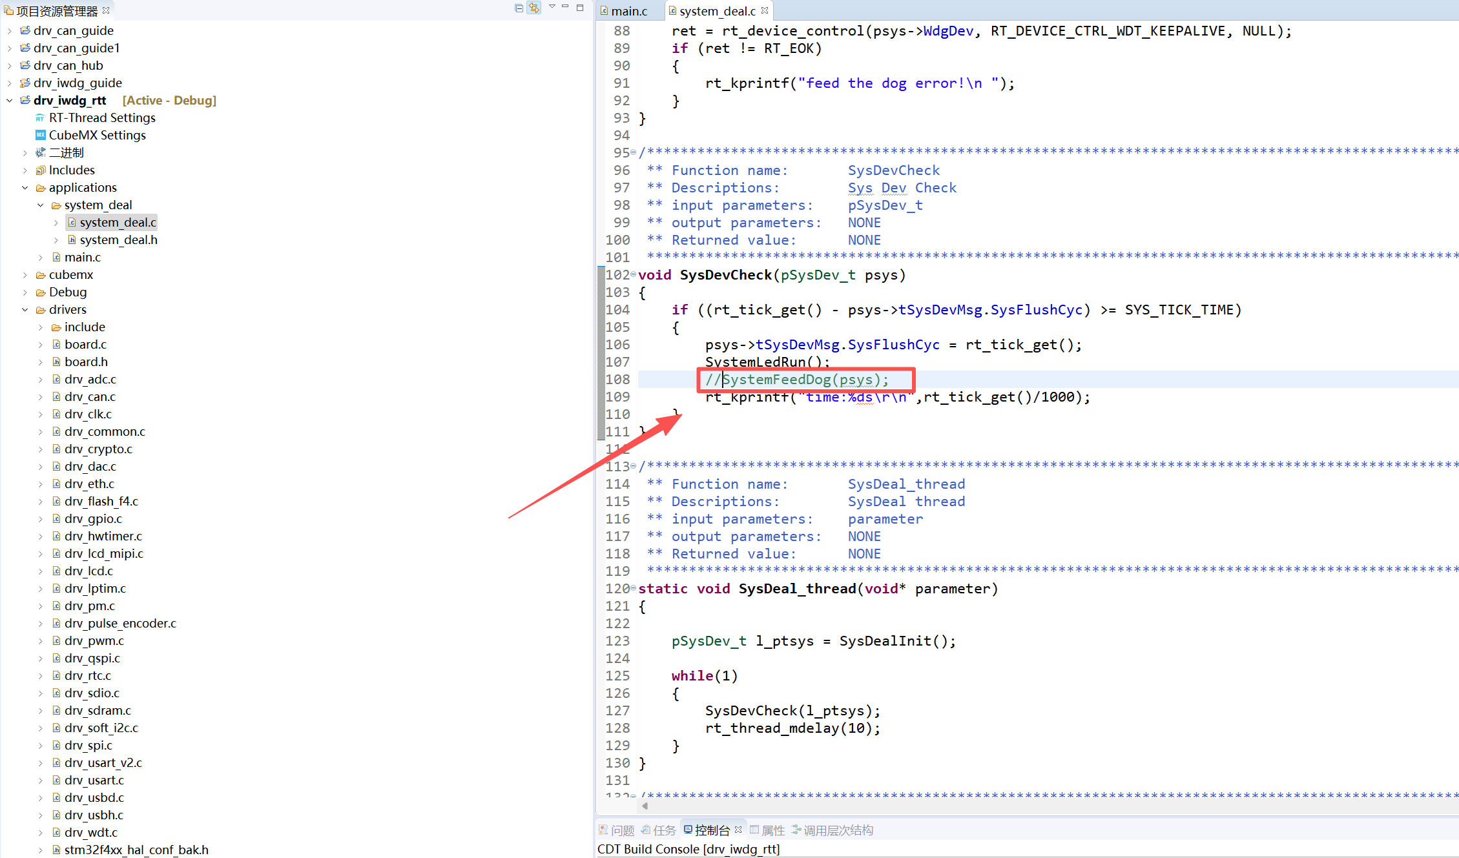Click the CDT Build Console [drv_iwdg_rtt] label
The image size is (1459, 858).
[688, 849]
